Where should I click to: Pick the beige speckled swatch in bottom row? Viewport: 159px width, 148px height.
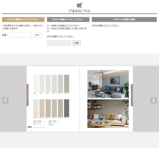42,108
